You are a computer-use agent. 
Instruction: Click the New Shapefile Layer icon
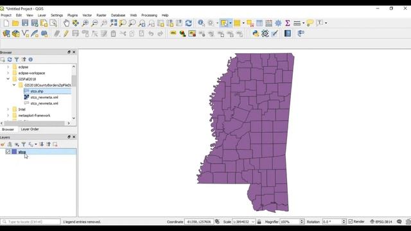pos(25,33)
